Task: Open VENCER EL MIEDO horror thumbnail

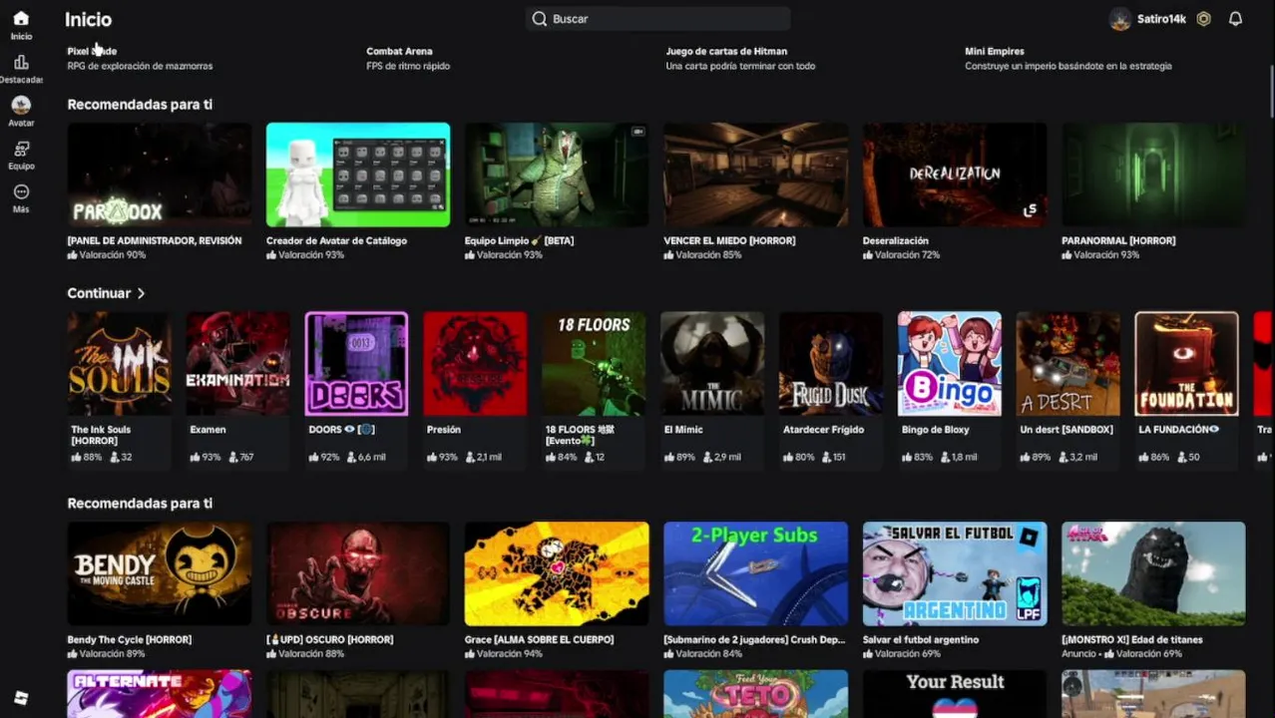Action: pyautogui.click(x=755, y=175)
